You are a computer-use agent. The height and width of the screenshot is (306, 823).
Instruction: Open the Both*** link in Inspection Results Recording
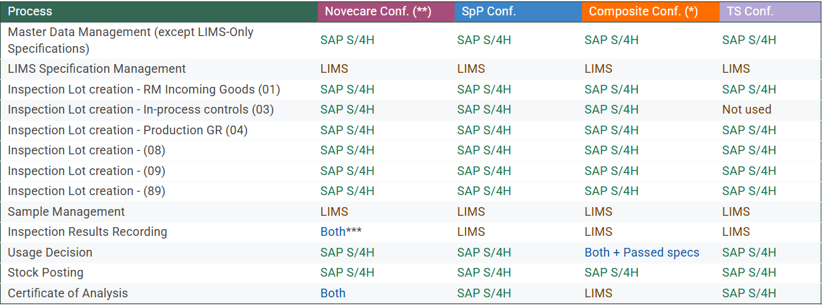[x=341, y=232]
